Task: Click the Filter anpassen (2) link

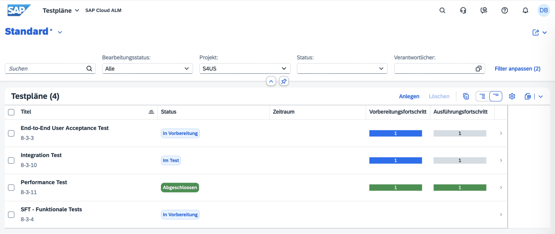Action: tap(517, 69)
